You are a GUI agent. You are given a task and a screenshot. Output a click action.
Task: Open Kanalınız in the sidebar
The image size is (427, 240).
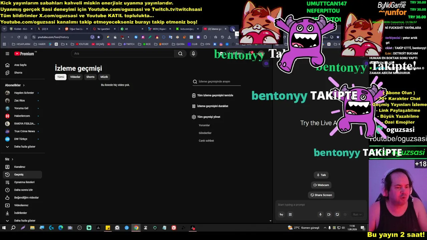[23, 167]
